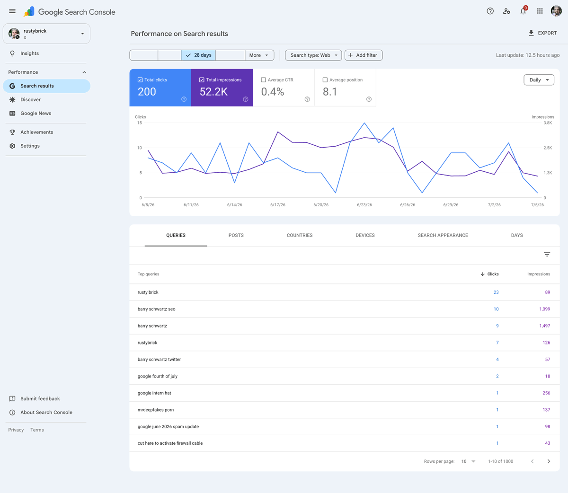The height and width of the screenshot is (493, 568).
Task: Click help icon on Average CTR card
Action: [307, 99]
